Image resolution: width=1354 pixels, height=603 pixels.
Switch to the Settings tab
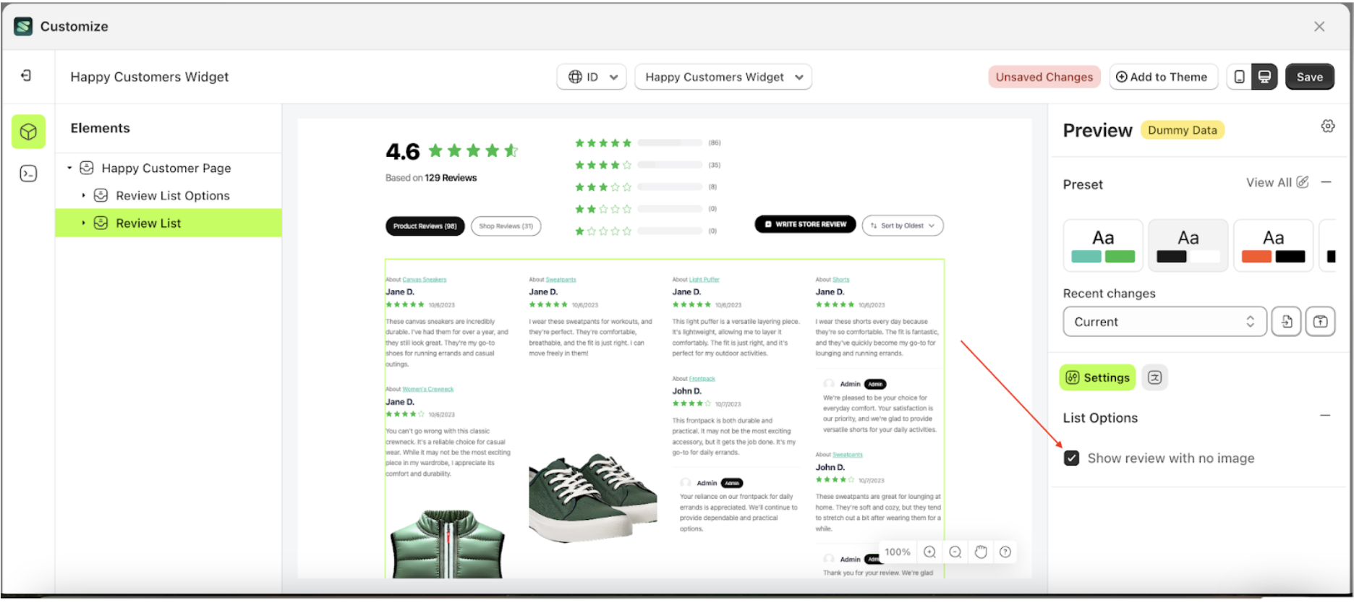click(x=1097, y=377)
